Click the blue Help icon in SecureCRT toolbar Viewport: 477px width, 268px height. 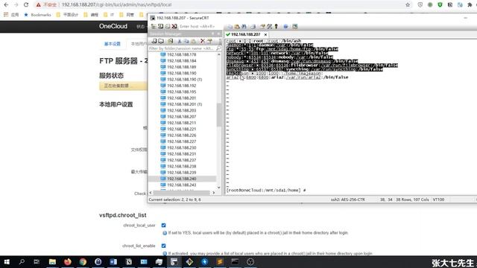[285, 27]
